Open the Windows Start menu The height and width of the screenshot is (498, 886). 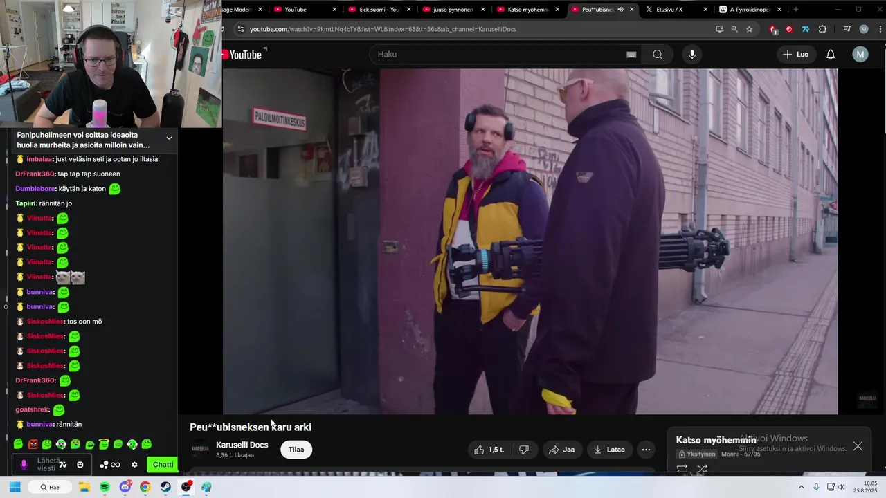coord(15,487)
